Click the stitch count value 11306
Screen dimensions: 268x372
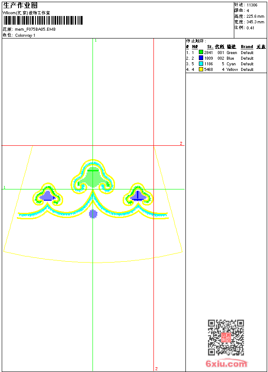pos(252,5)
